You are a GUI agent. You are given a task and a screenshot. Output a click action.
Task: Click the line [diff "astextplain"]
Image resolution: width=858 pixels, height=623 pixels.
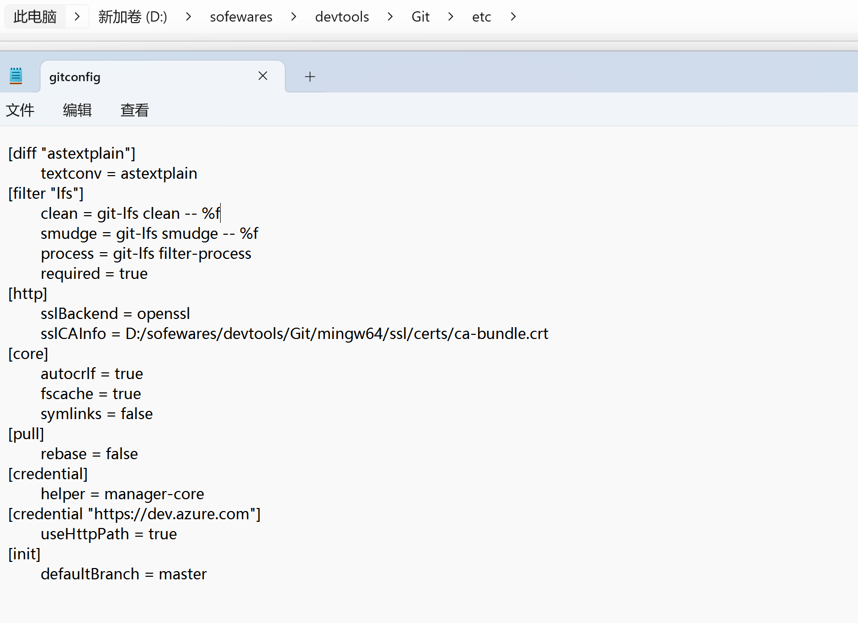coord(72,153)
